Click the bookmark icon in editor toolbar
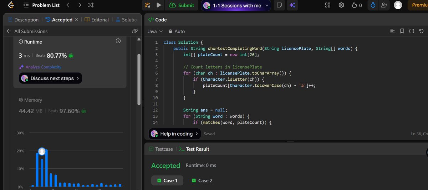 pos(402,31)
